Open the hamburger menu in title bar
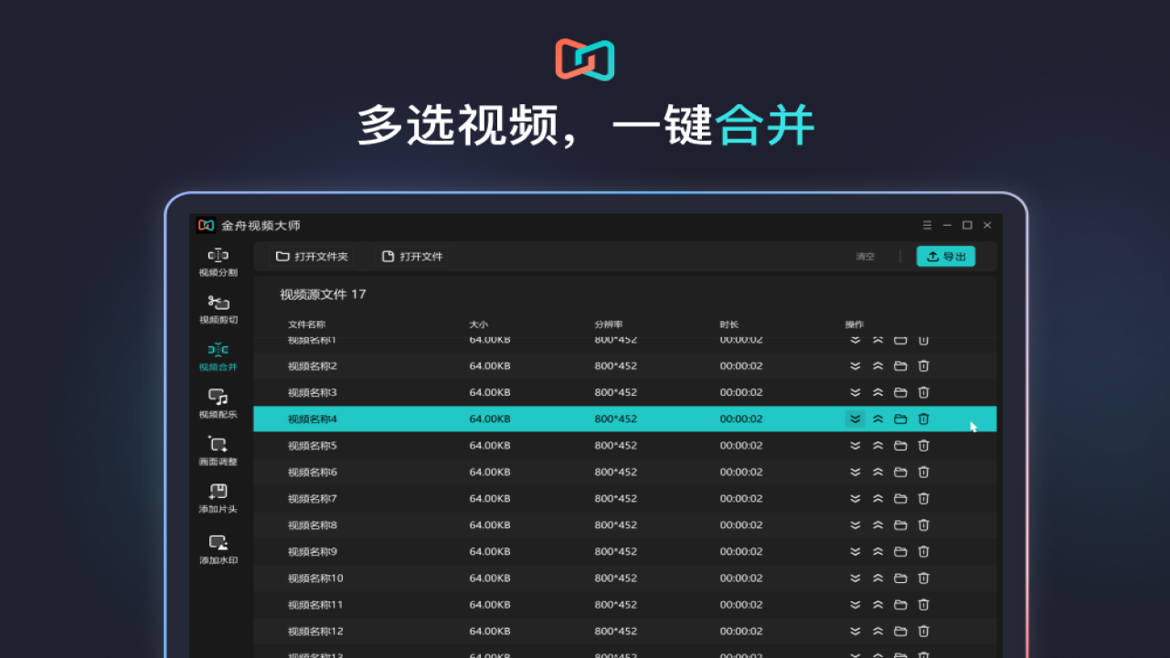1170x658 pixels. point(926,225)
